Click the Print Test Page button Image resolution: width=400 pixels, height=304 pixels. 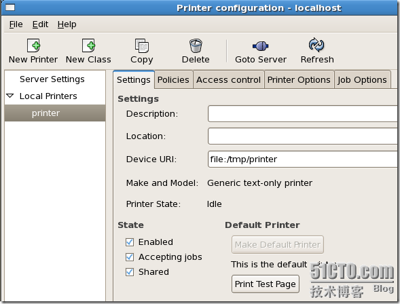pos(266,284)
